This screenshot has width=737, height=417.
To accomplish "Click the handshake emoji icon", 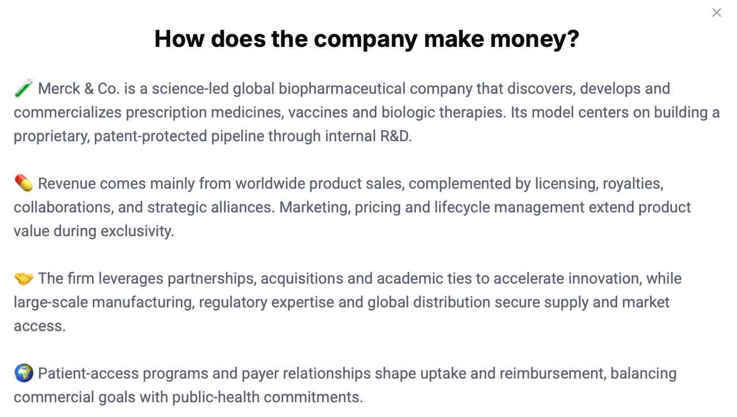I will (x=24, y=278).
